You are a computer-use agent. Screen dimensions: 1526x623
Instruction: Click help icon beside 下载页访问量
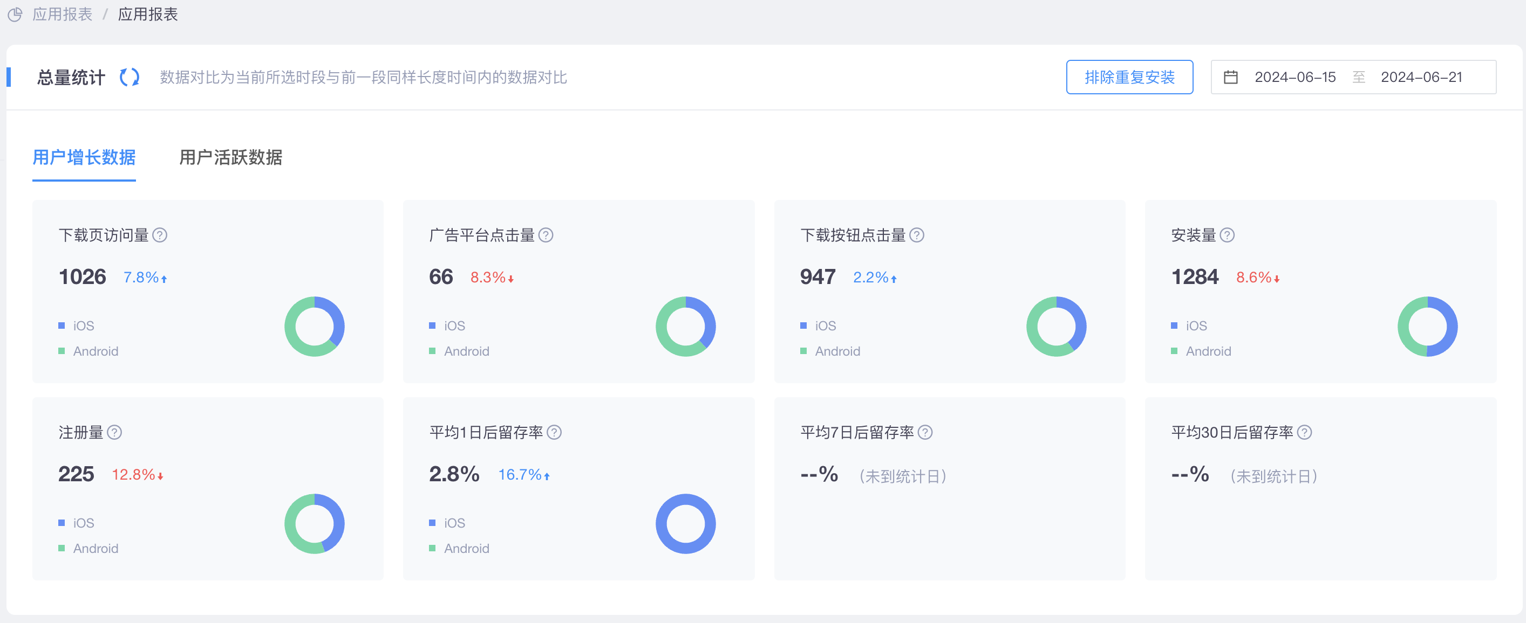point(160,235)
